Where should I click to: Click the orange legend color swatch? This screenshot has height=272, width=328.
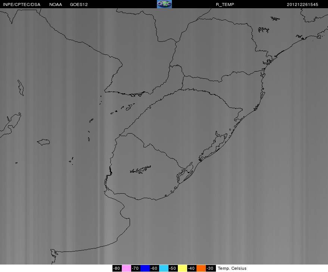(x=201, y=268)
